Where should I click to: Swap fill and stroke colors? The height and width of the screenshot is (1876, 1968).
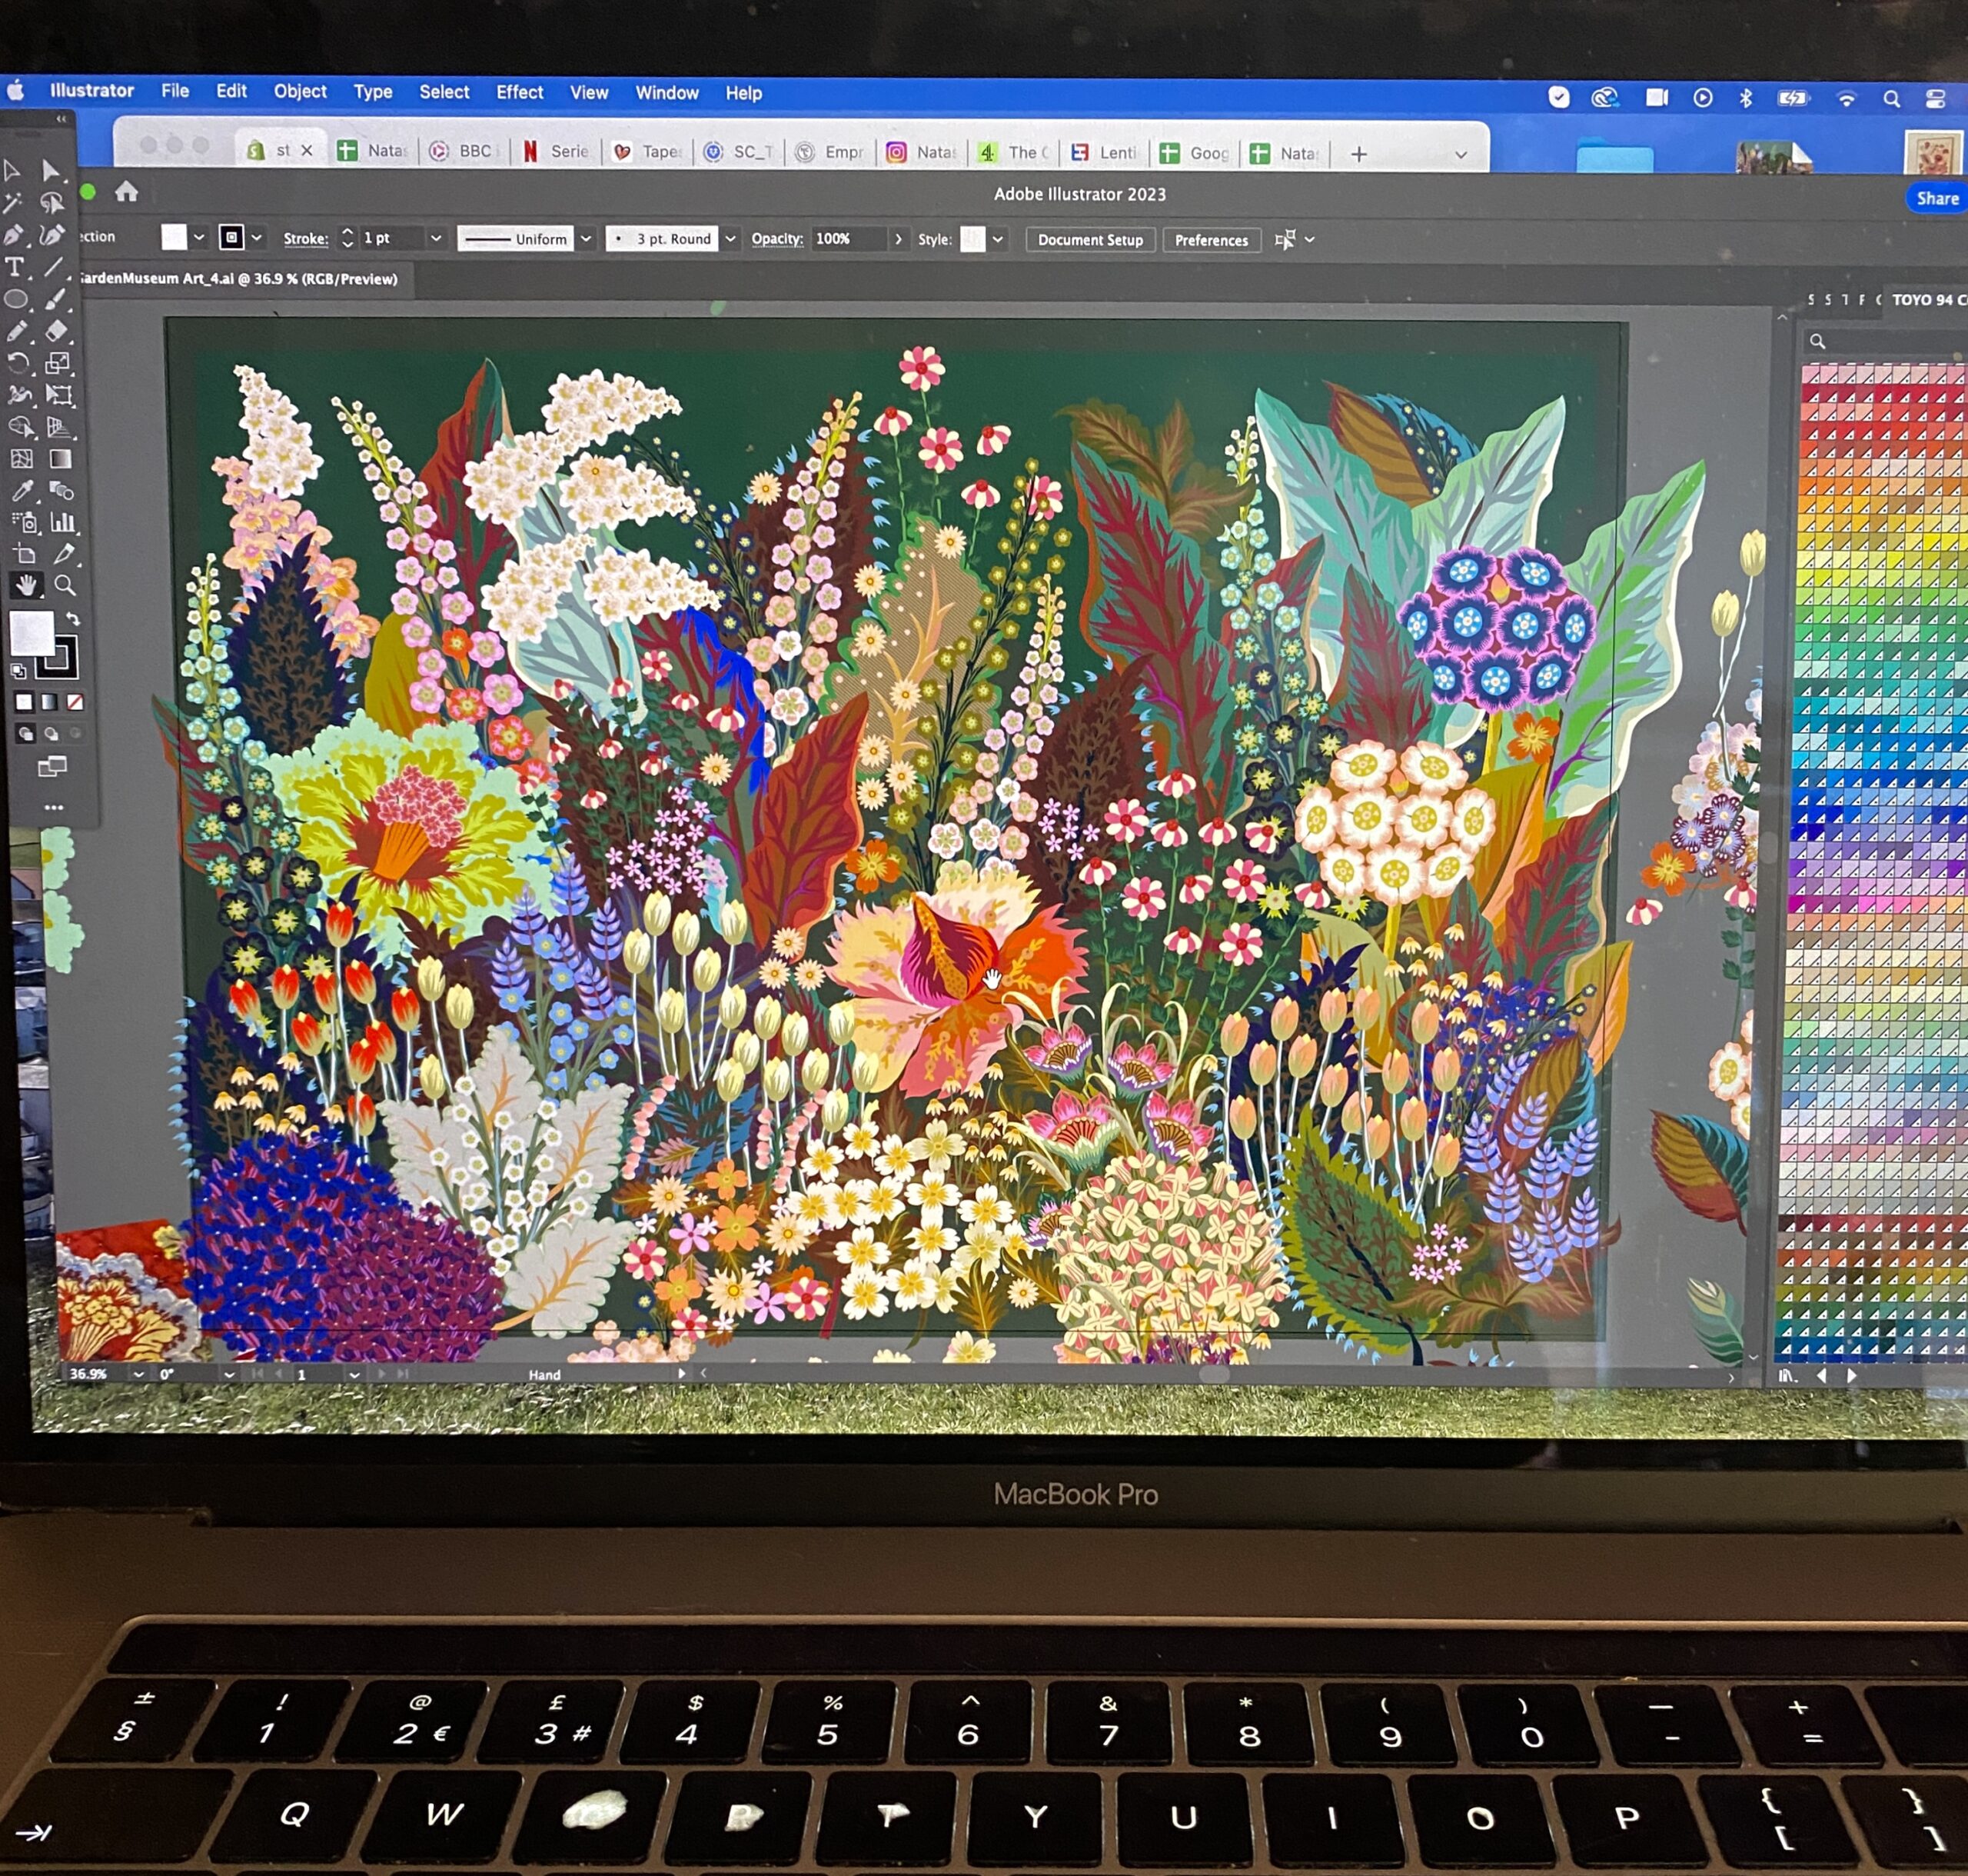coord(73,619)
